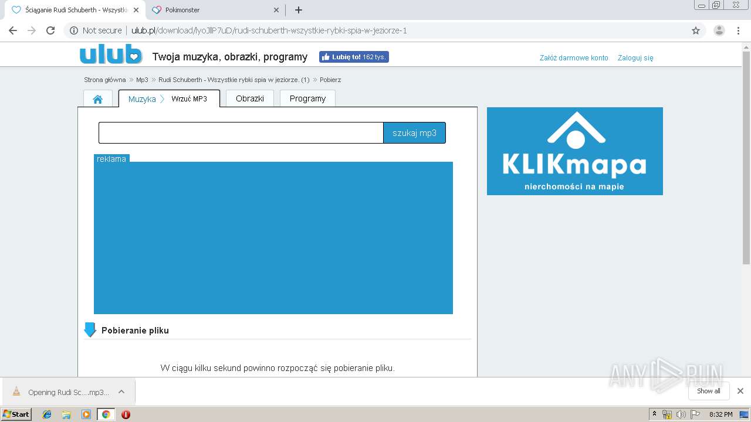Open the media player taskbar icon
751x422 pixels.
click(x=86, y=414)
